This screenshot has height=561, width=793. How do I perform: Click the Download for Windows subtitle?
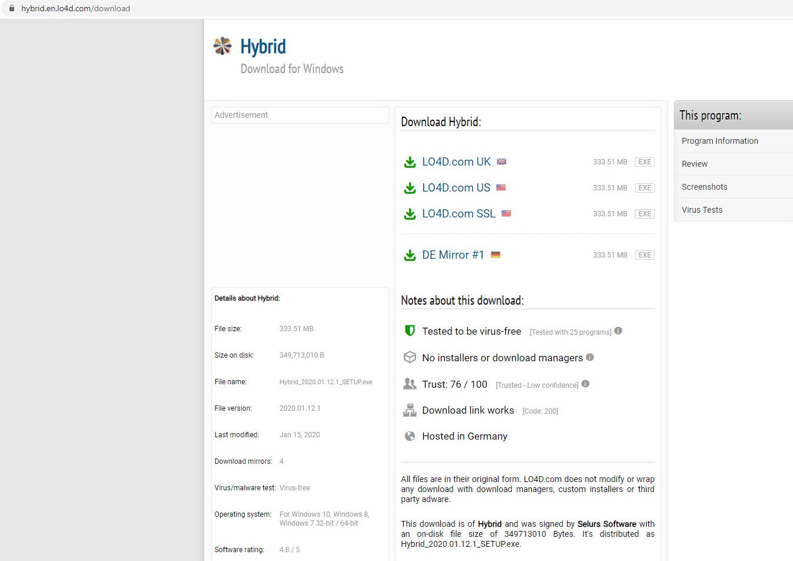[x=292, y=69]
